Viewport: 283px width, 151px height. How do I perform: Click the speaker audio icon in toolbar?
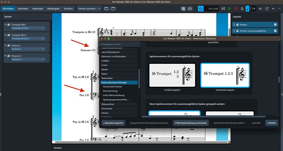tap(260, 9)
